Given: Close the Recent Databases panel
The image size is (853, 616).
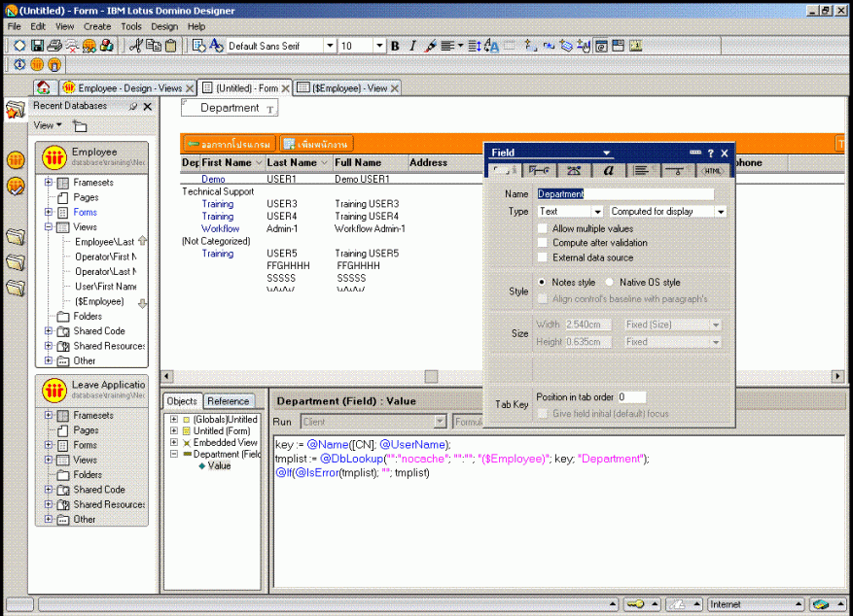Looking at the screenshot, I should coord(148,107).
